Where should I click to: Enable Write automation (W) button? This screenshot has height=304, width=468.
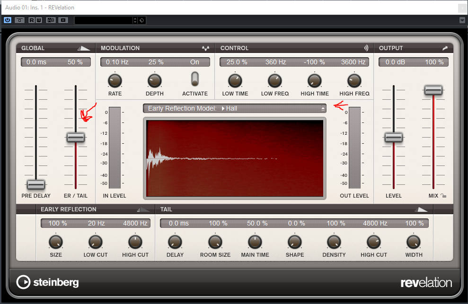tap(39, 20)
